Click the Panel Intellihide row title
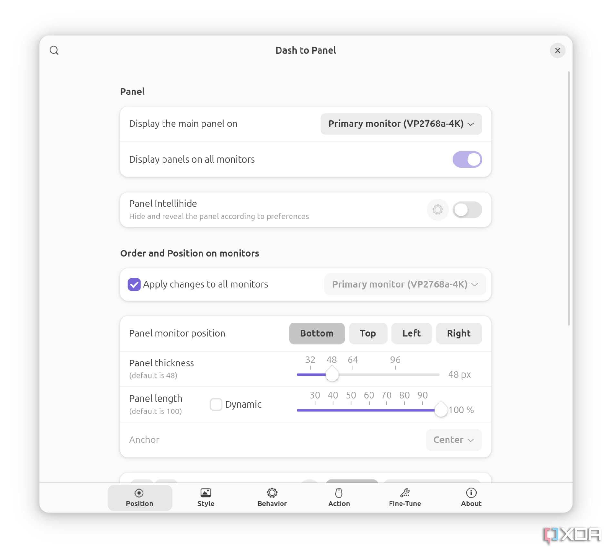Screen dimensions: 612x556 pos(163,204)
